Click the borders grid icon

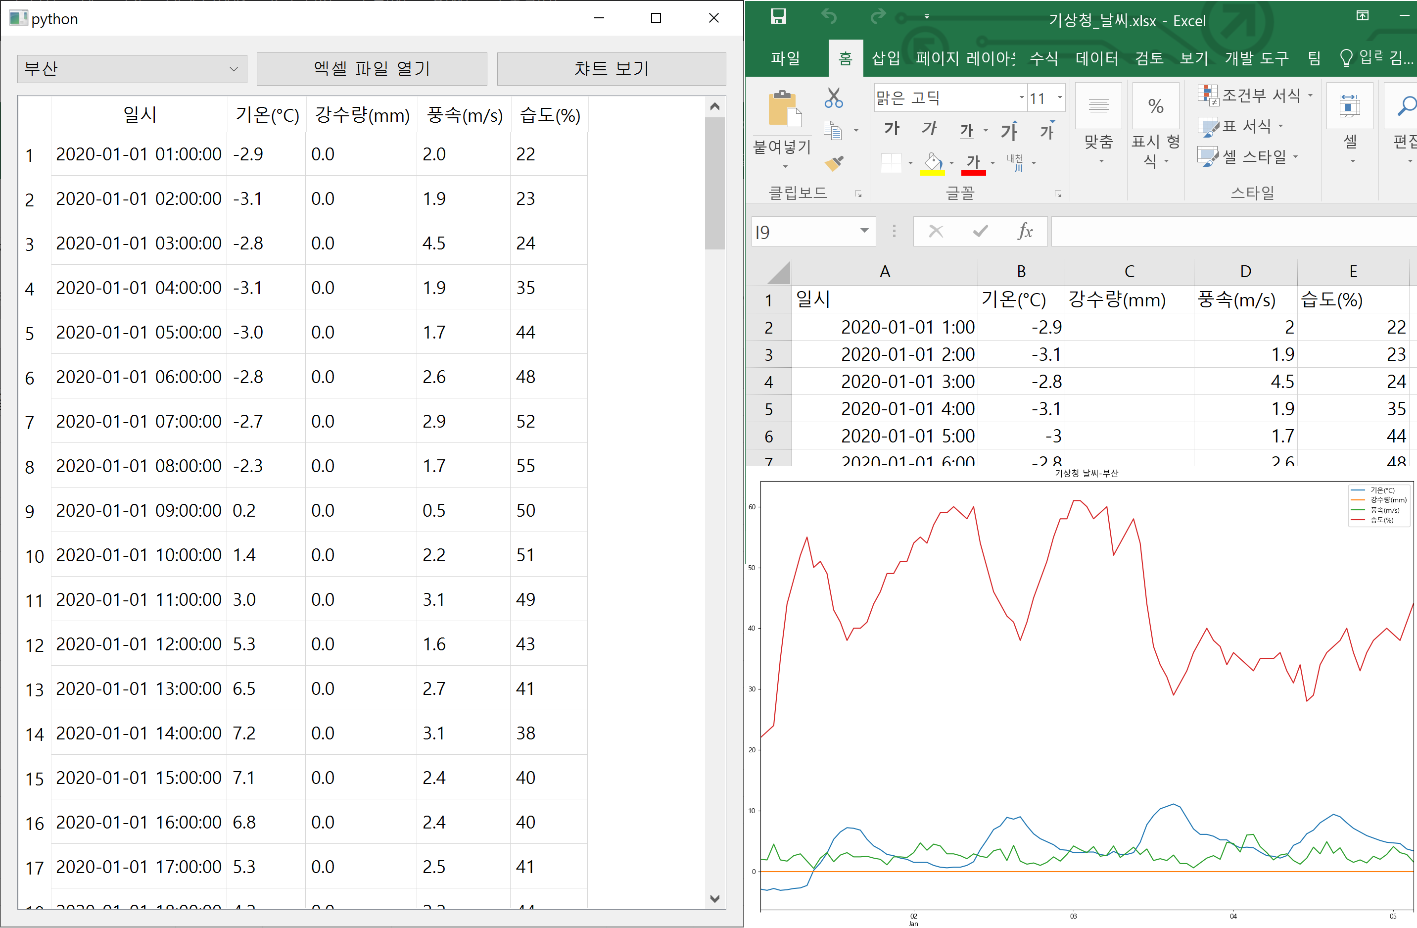click(x=891, y=163)
